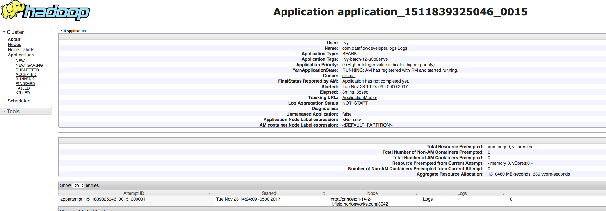Show KILLED applications

(x=23, y=93)
